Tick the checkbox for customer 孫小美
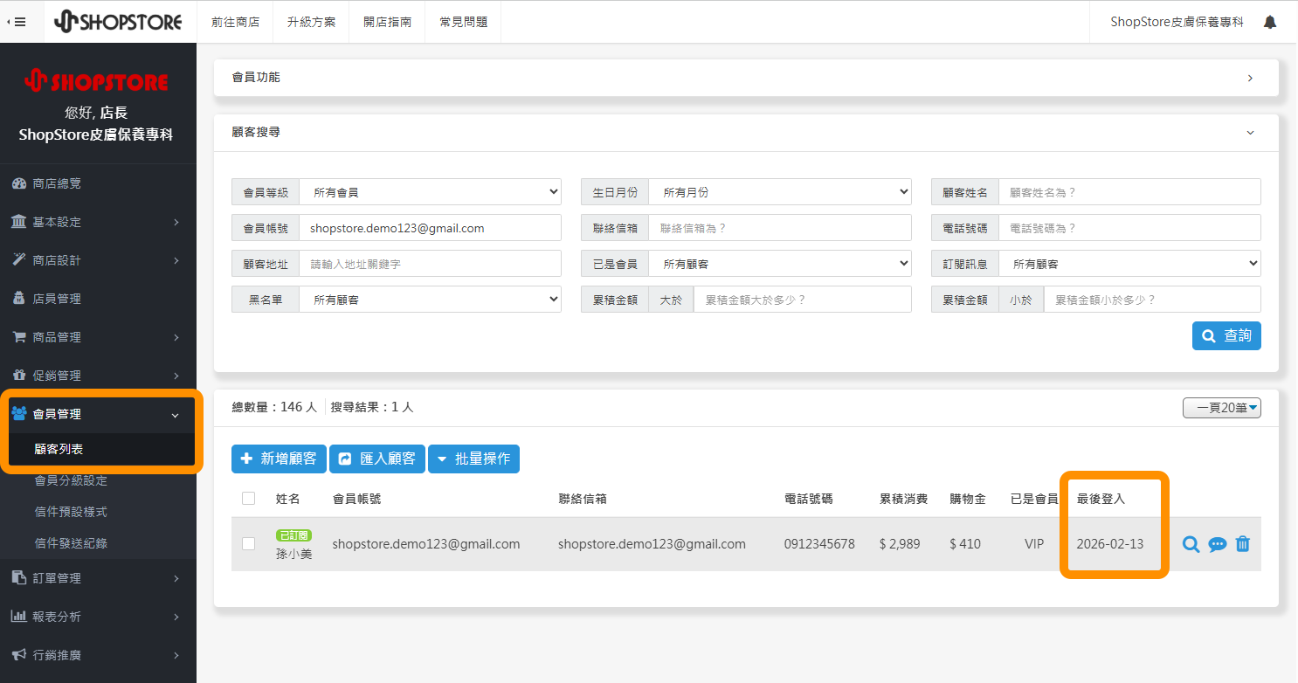 [x=249, y=544]
